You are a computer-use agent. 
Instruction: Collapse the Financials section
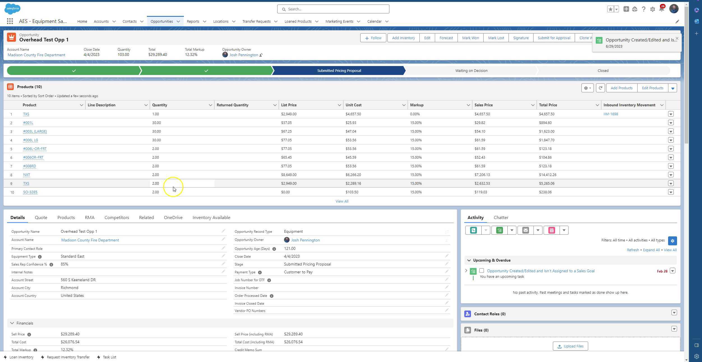click(12, 323)
